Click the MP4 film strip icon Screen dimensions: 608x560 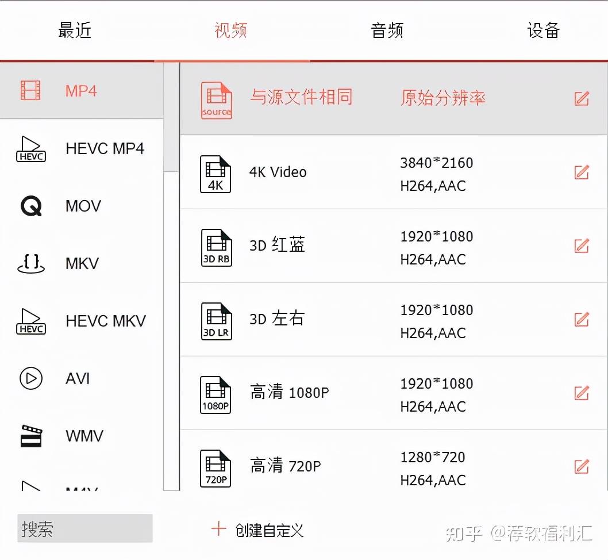(x=30, y=90)
